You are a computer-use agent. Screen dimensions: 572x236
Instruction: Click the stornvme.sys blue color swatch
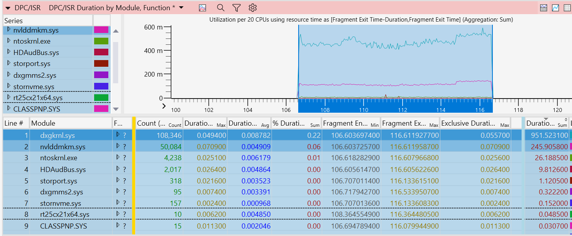coord(101,86)
